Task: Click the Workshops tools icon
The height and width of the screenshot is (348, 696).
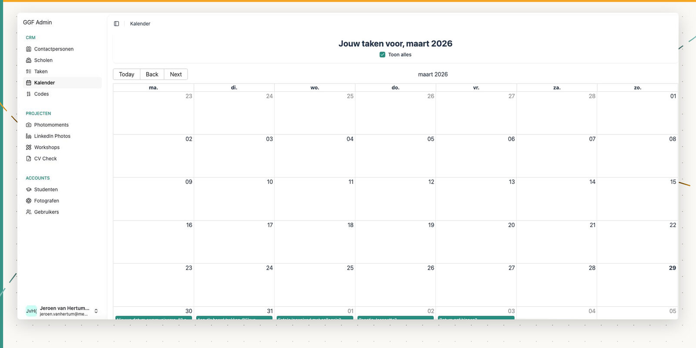Action: point(29,147)
